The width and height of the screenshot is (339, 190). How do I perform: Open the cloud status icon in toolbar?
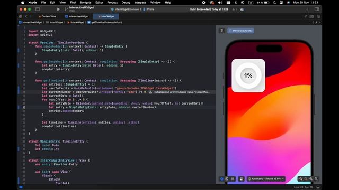pyautogui.click(x=242, y=9)
